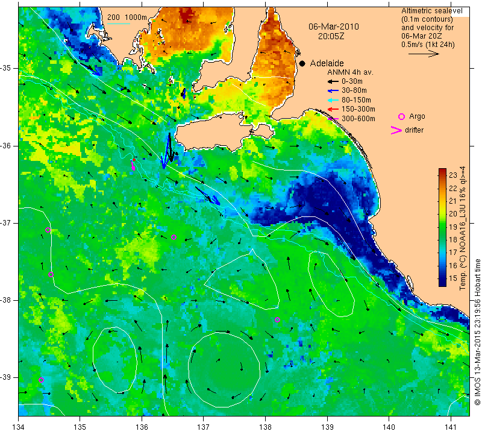Viewport: 482px width, 434px height.
Task: Click the longitude axis label 140
Action: pos(389,427)
